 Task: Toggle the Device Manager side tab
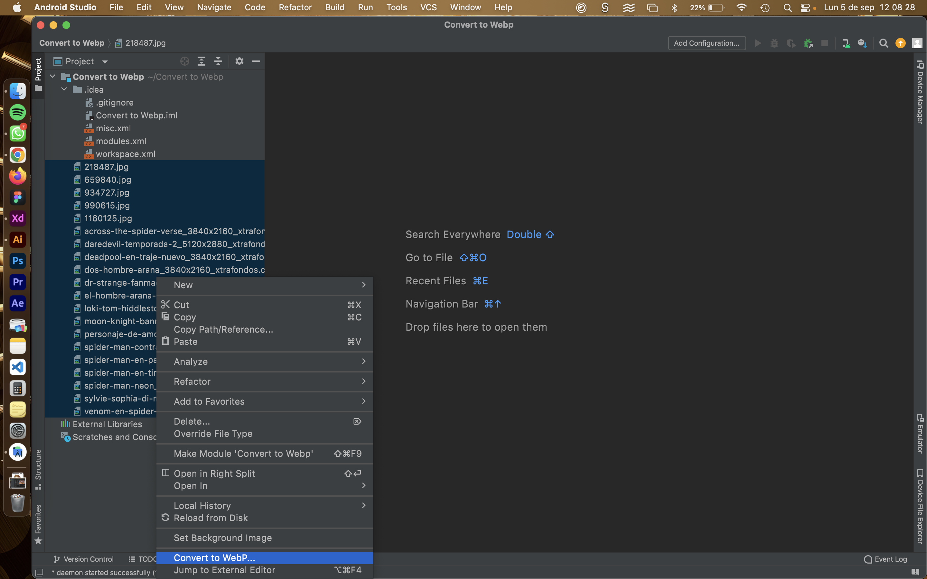(x=920, y=92)
